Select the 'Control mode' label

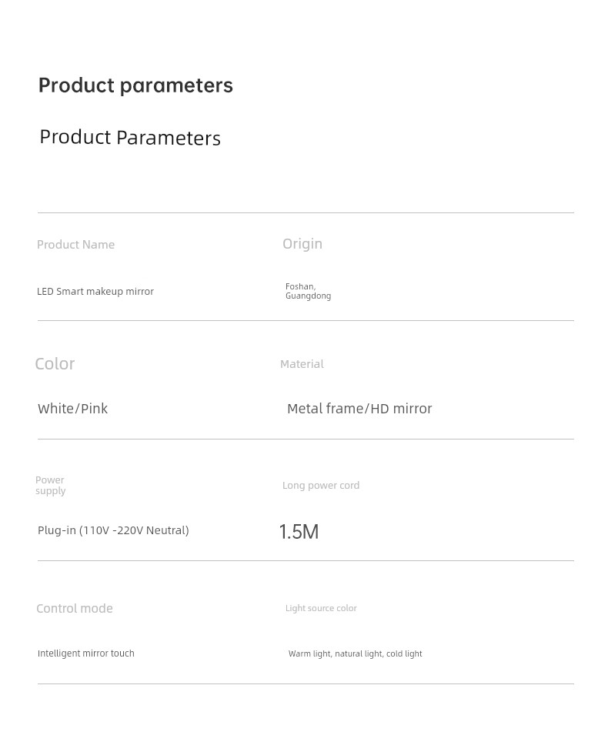pos(75,609)
